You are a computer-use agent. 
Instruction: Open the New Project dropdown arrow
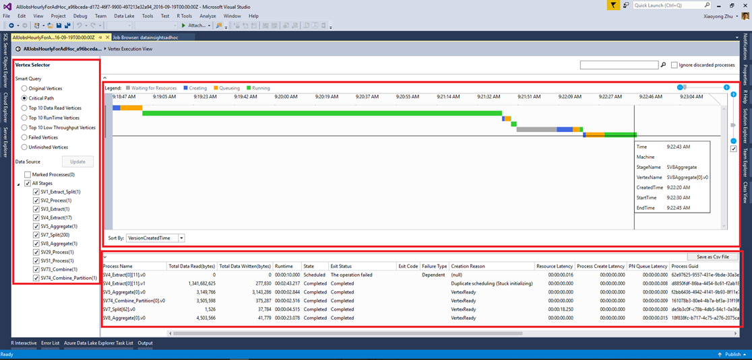42,26
